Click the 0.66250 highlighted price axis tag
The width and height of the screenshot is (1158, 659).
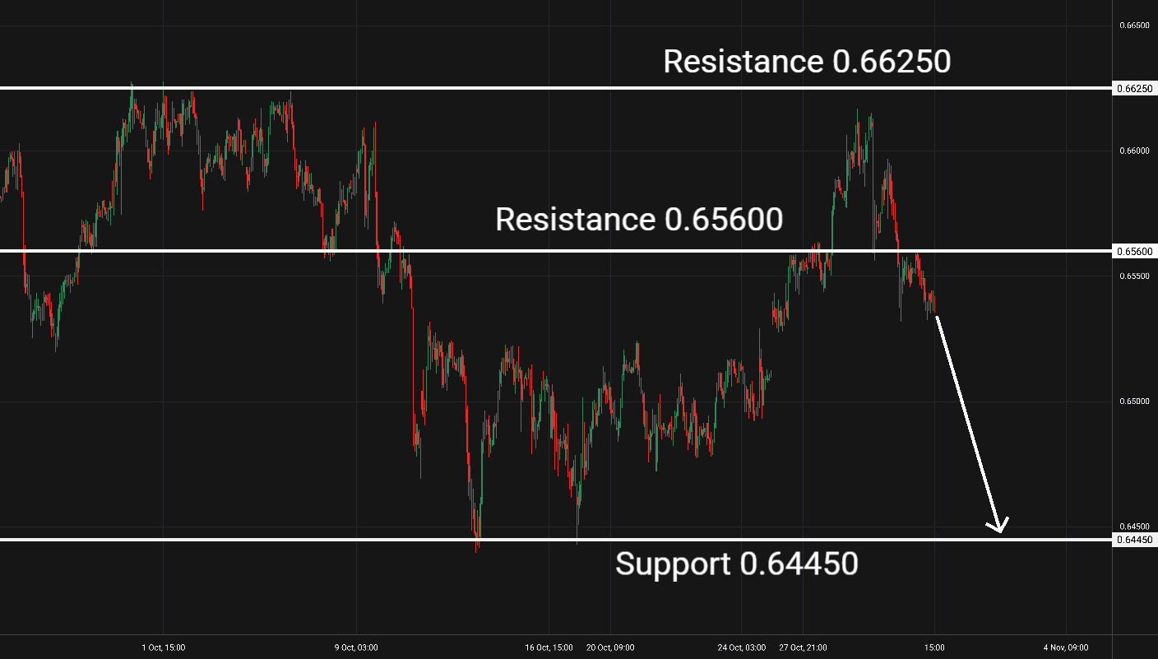pos(1135,88)
